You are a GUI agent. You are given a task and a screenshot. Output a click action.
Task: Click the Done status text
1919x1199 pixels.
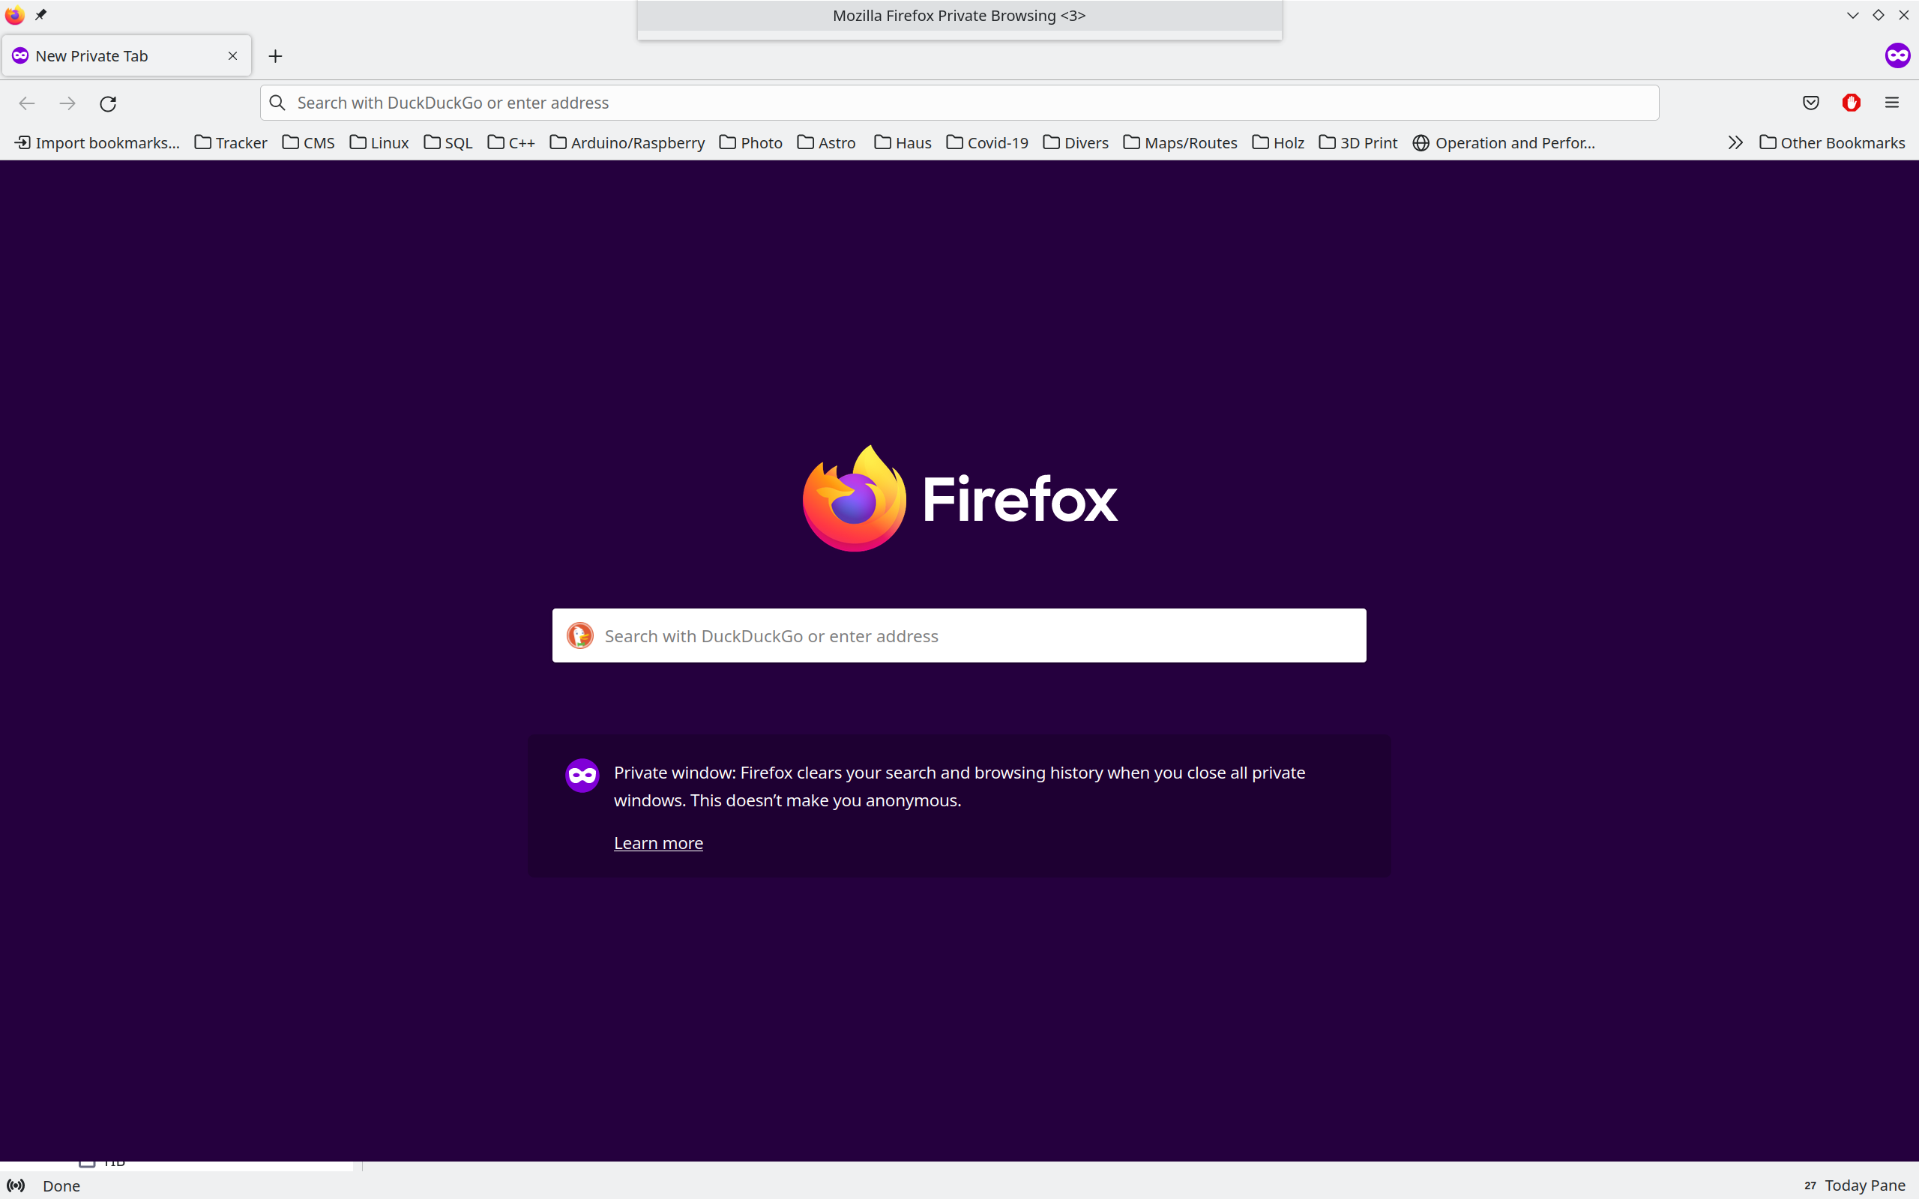point(61,1186)
